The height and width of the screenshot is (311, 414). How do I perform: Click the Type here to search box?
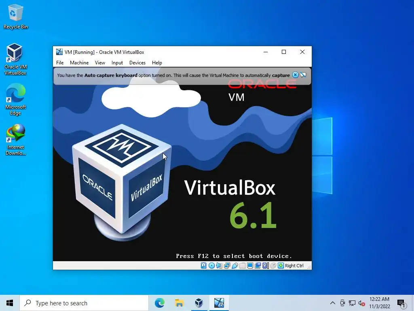pyautogui.click(x=84, y=303)
